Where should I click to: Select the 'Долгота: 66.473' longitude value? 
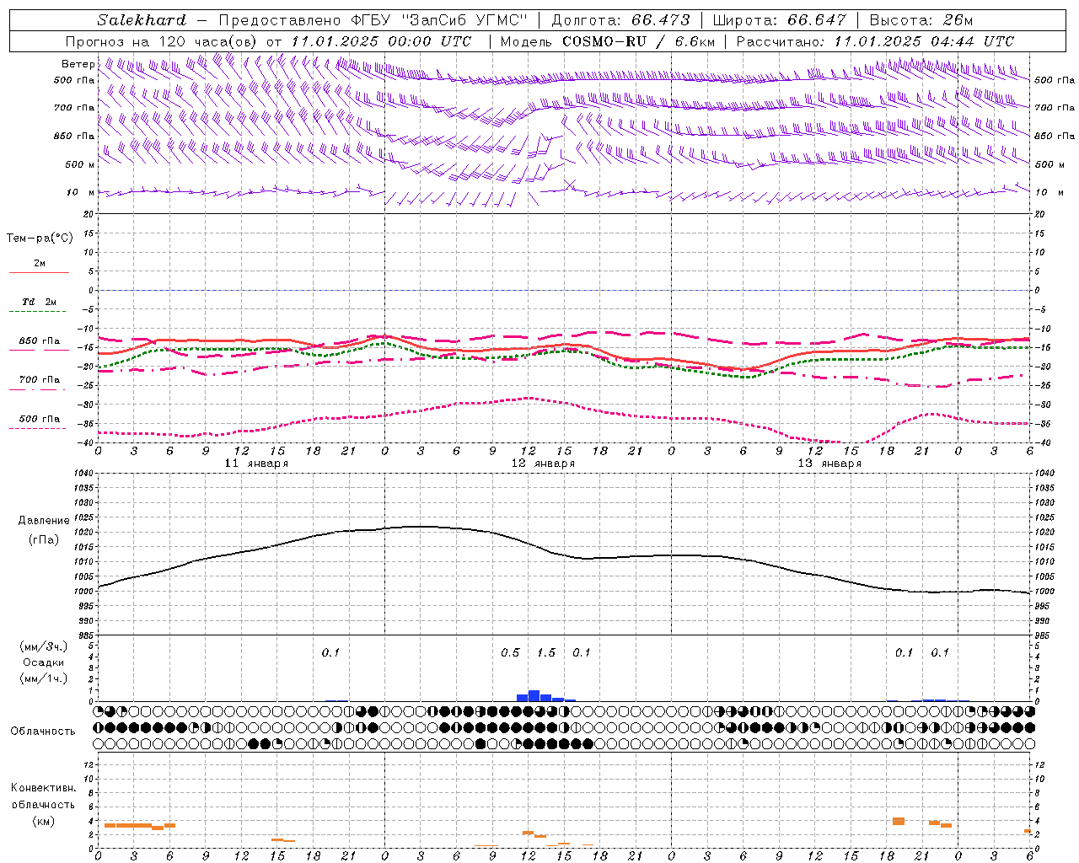coord(620,20)
